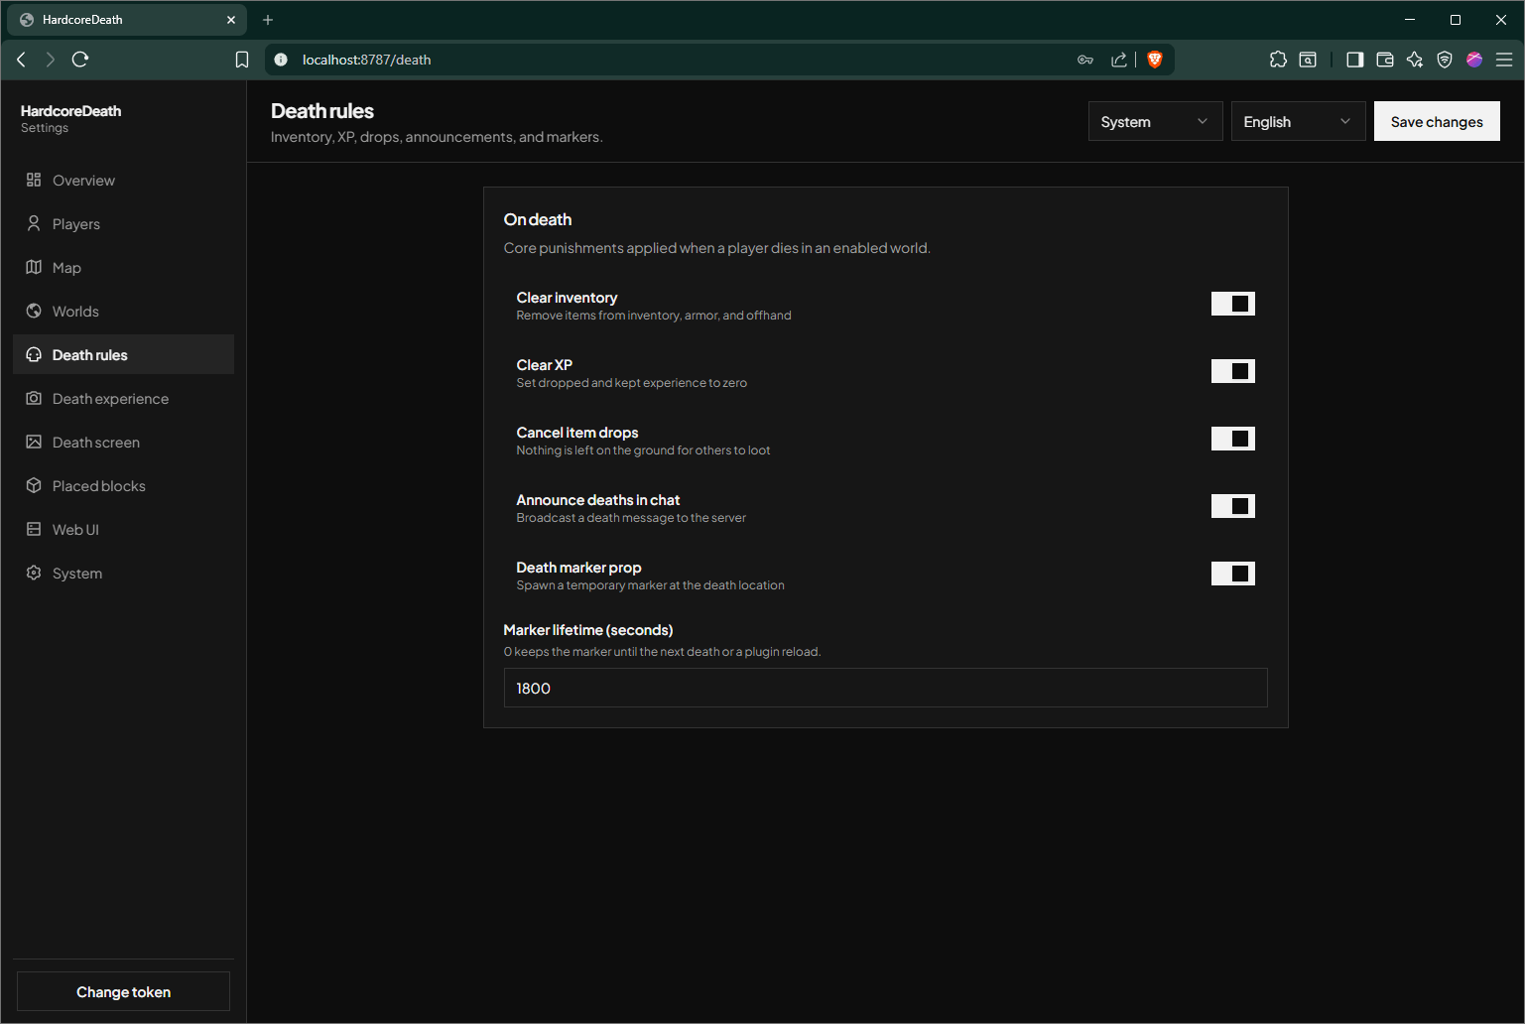Select the HardcoreDeath browser tab

pos(127,20)
